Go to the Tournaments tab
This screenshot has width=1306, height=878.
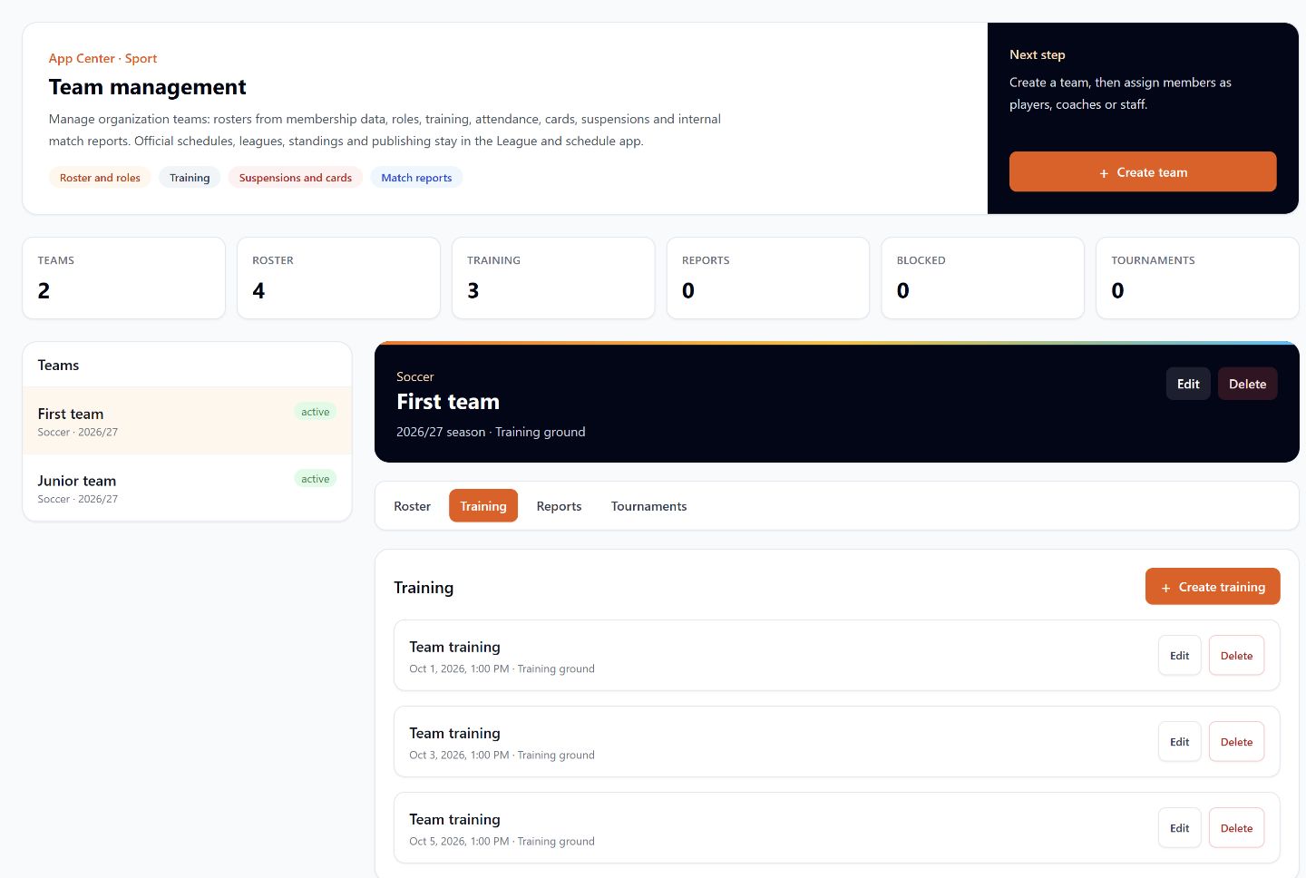point(648,506)
